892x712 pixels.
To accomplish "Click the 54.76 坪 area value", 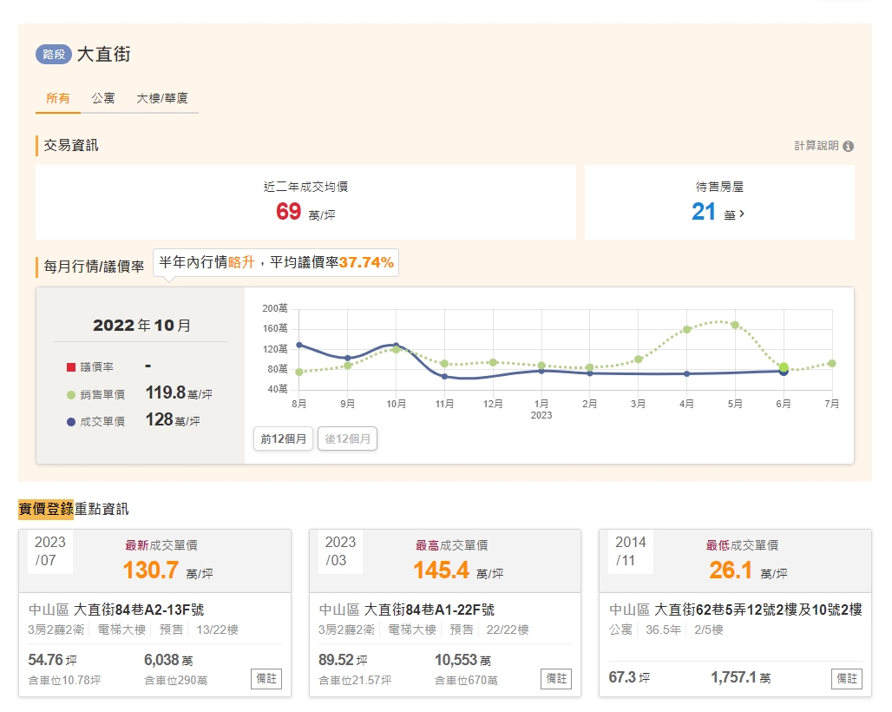I will pyautogui.click(x=52, y=660).
